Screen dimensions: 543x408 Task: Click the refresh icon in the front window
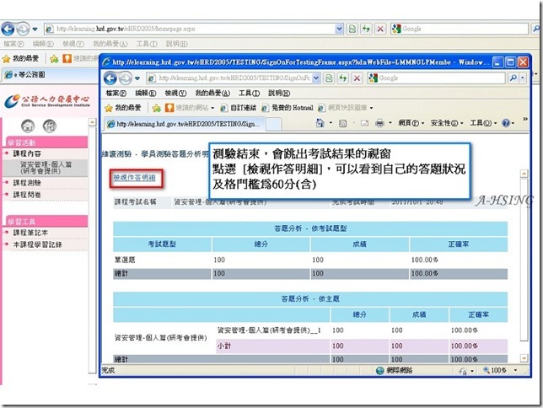coord(343,78)
